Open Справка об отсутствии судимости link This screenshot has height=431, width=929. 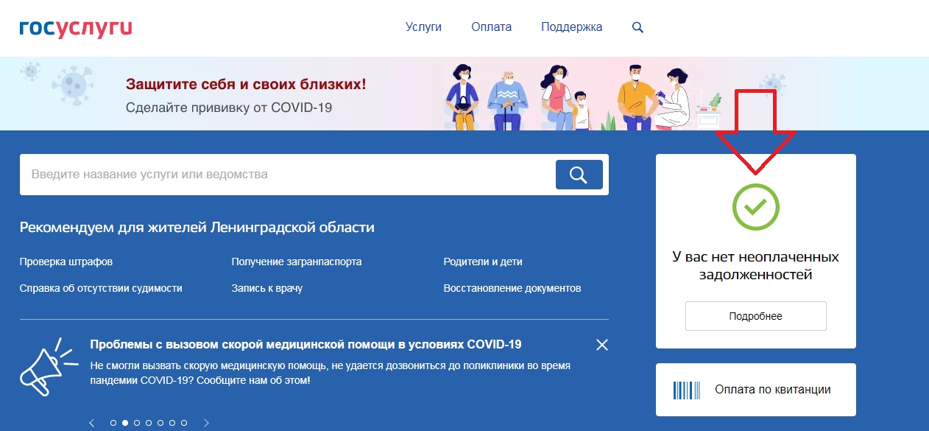click(101, 288)
